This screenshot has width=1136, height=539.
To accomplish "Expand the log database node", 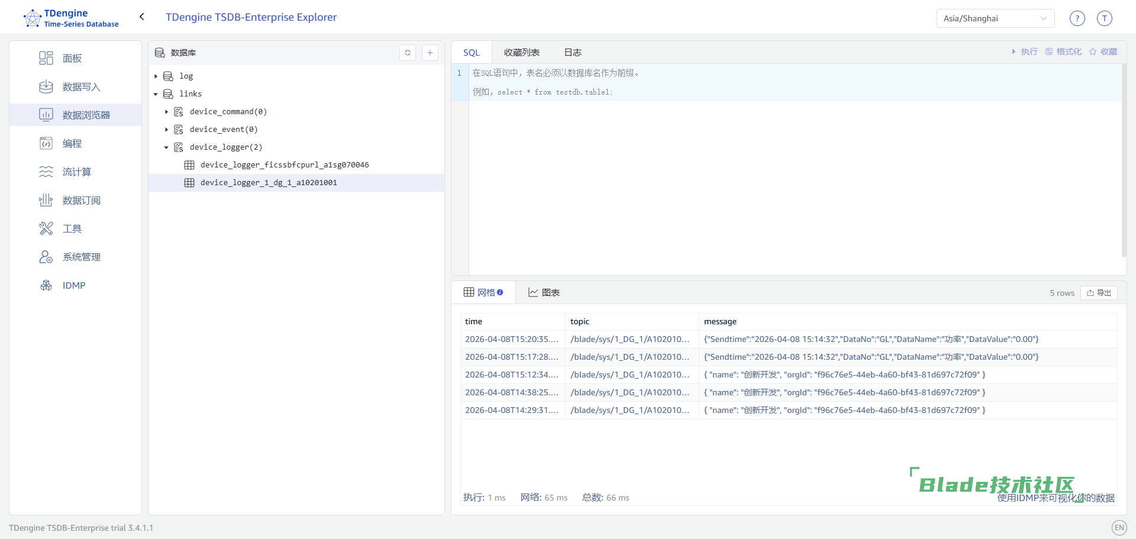I will [x=156, y=76].
